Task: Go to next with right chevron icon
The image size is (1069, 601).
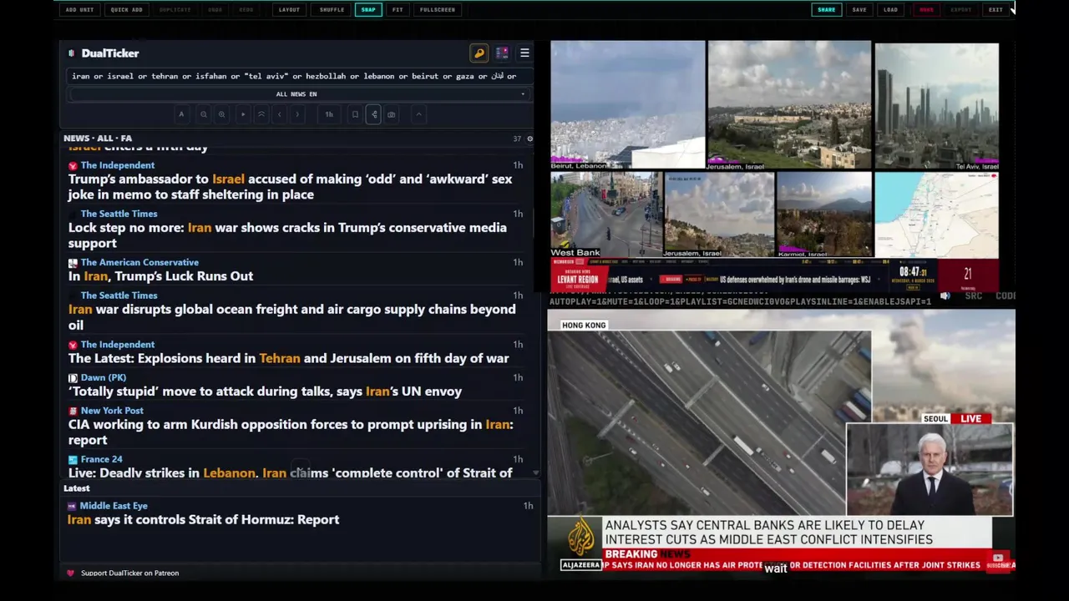Action: [x=297, y=114]
